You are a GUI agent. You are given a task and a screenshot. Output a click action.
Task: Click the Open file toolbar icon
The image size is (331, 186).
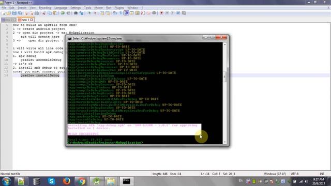coord(9,13)
